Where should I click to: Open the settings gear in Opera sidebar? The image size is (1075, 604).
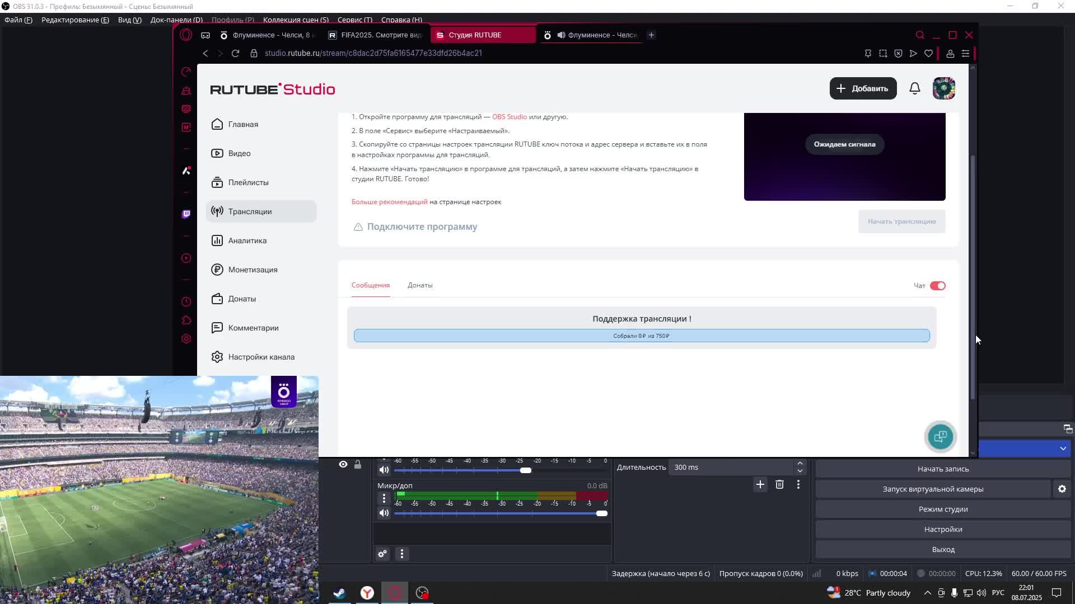point(186,338)
